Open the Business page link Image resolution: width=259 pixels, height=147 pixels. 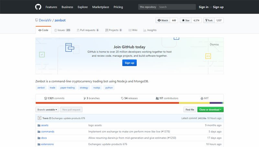[67, 7]
